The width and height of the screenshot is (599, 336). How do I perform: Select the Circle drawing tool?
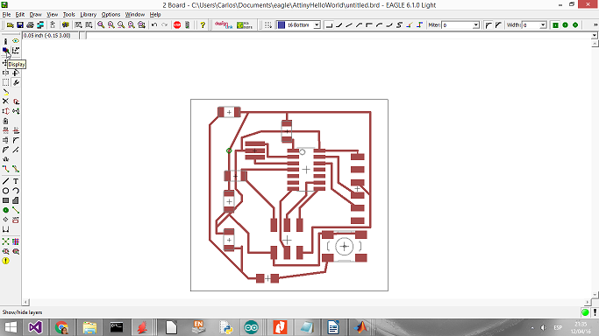coord(6,191)
